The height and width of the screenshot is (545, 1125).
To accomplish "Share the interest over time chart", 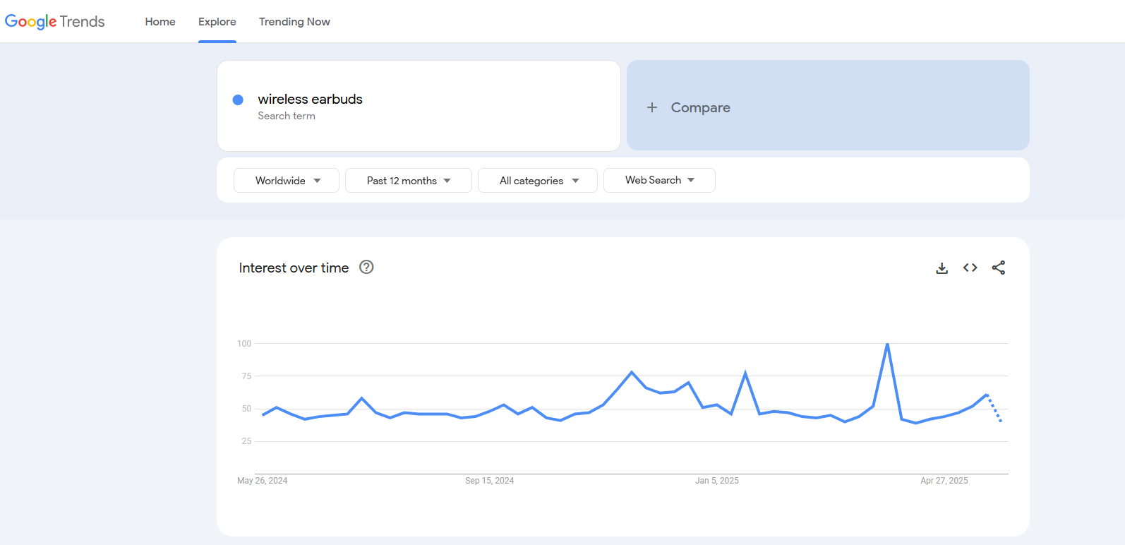I will [x=998, y=268].
